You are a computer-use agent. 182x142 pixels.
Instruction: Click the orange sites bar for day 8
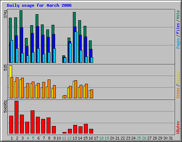point(49,89)
